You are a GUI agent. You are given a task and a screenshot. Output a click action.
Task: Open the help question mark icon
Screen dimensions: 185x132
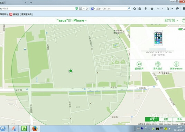tap(184, 20)
